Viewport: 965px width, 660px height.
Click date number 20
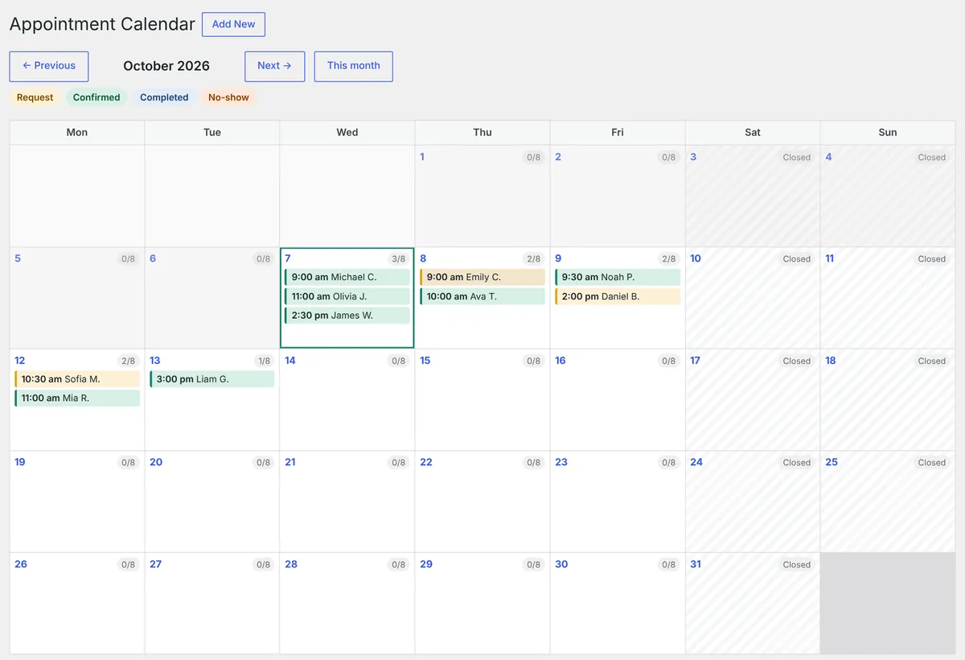156,462
